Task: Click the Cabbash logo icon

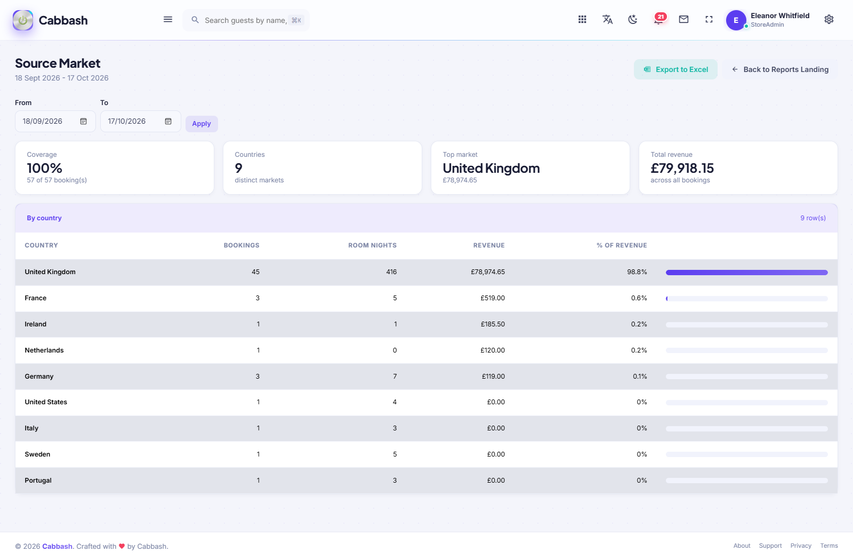Action: (23, 20)
